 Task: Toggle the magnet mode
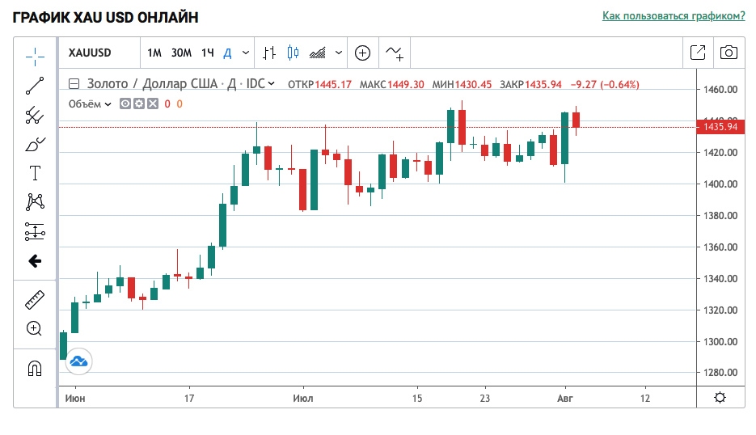pos(35,369)
